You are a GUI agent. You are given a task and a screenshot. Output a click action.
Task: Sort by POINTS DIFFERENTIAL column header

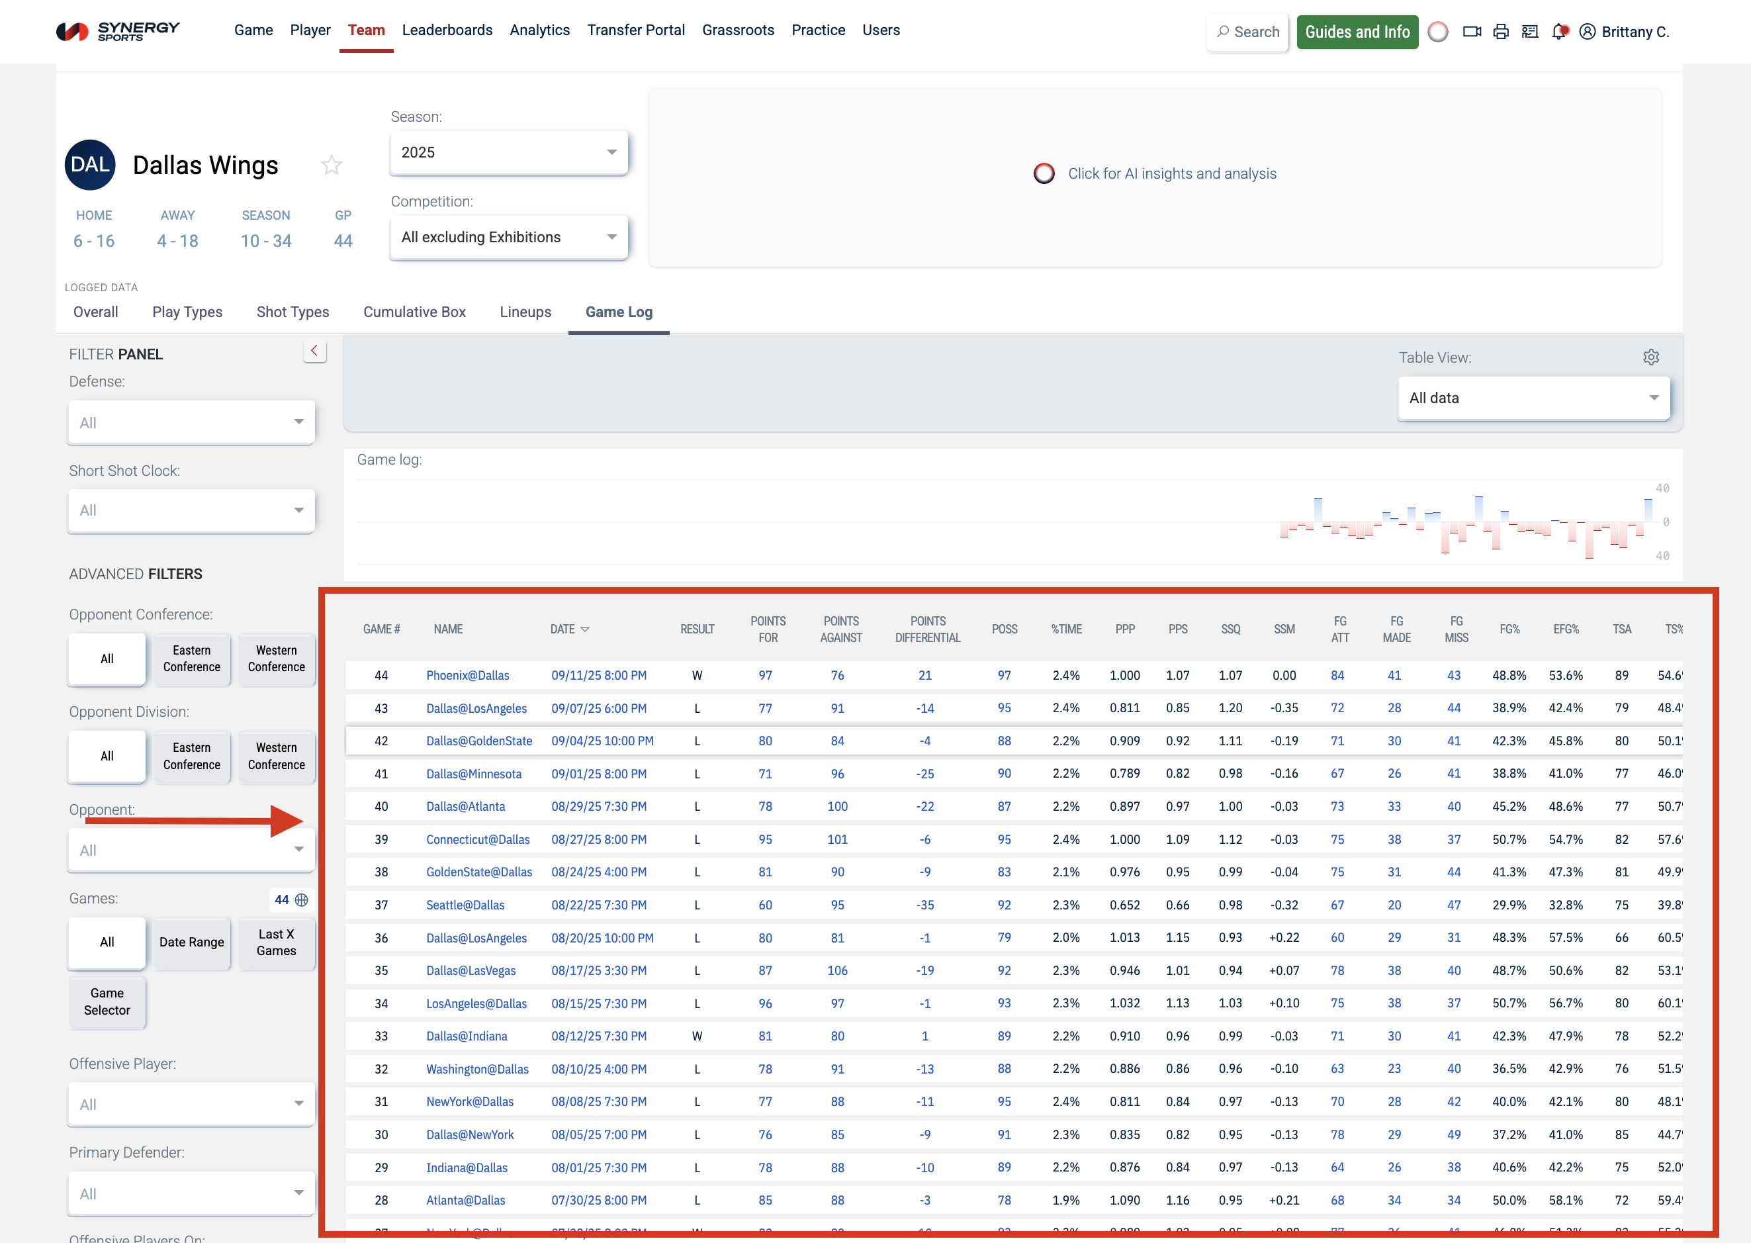pos(928,629)
